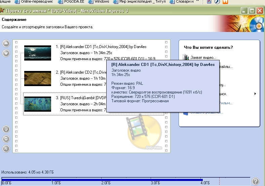
Task: Click the 'Использовано: 4.05 из 4.38 ГБ' text
Action: click(x=28, y=172)
